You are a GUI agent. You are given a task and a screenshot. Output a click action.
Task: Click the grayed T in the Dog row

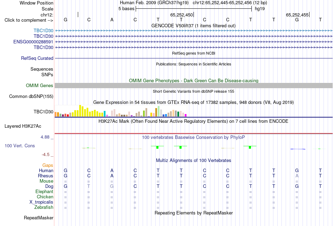(89, 186)
